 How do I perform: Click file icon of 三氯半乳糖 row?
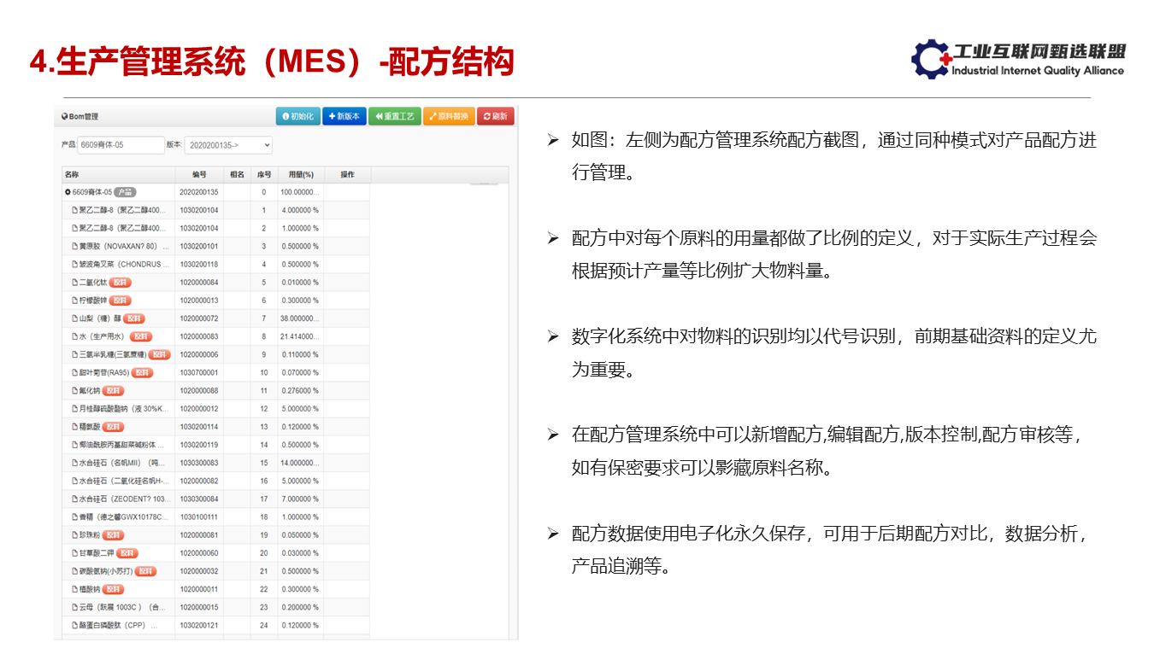[75, 354]
